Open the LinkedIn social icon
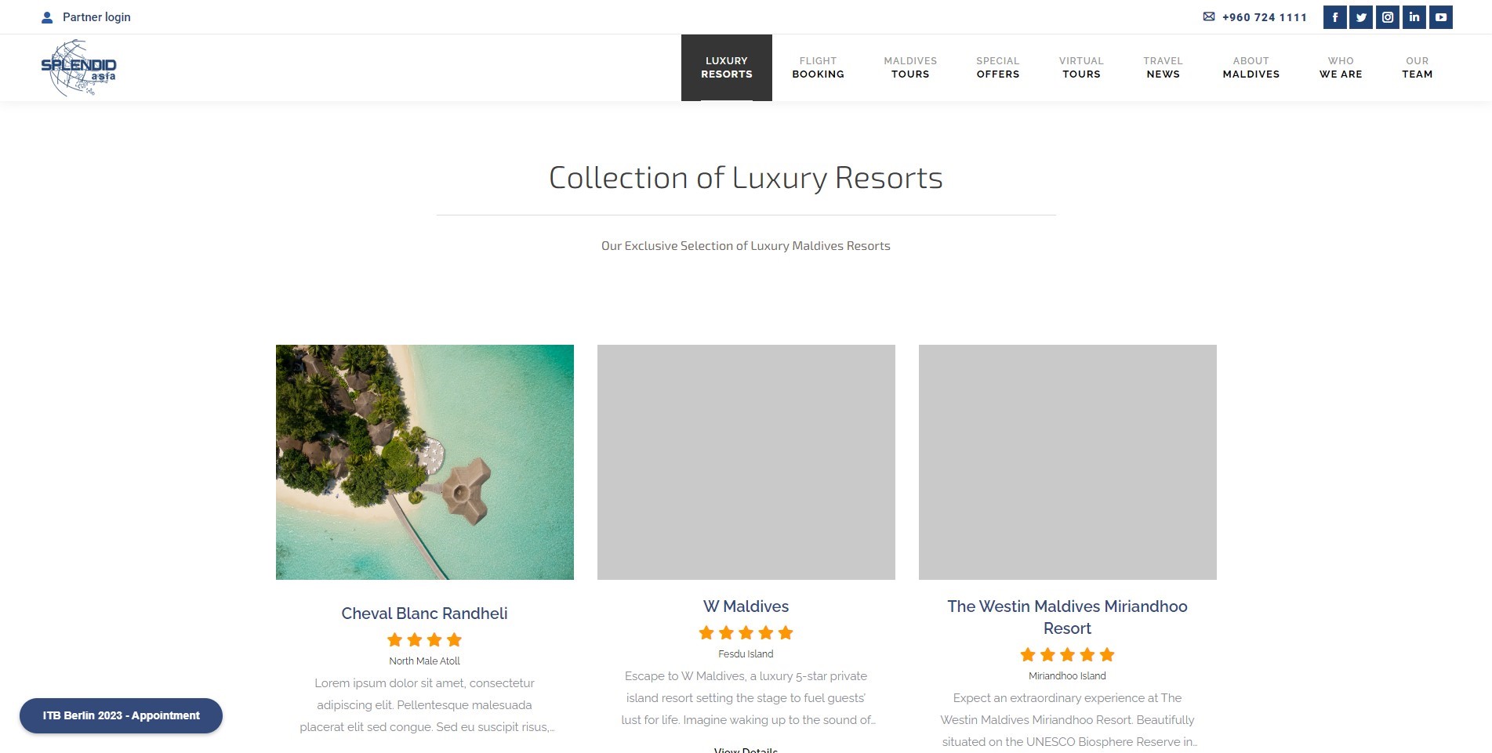This screenshot has width=1492, height=753. [1414, 17]
